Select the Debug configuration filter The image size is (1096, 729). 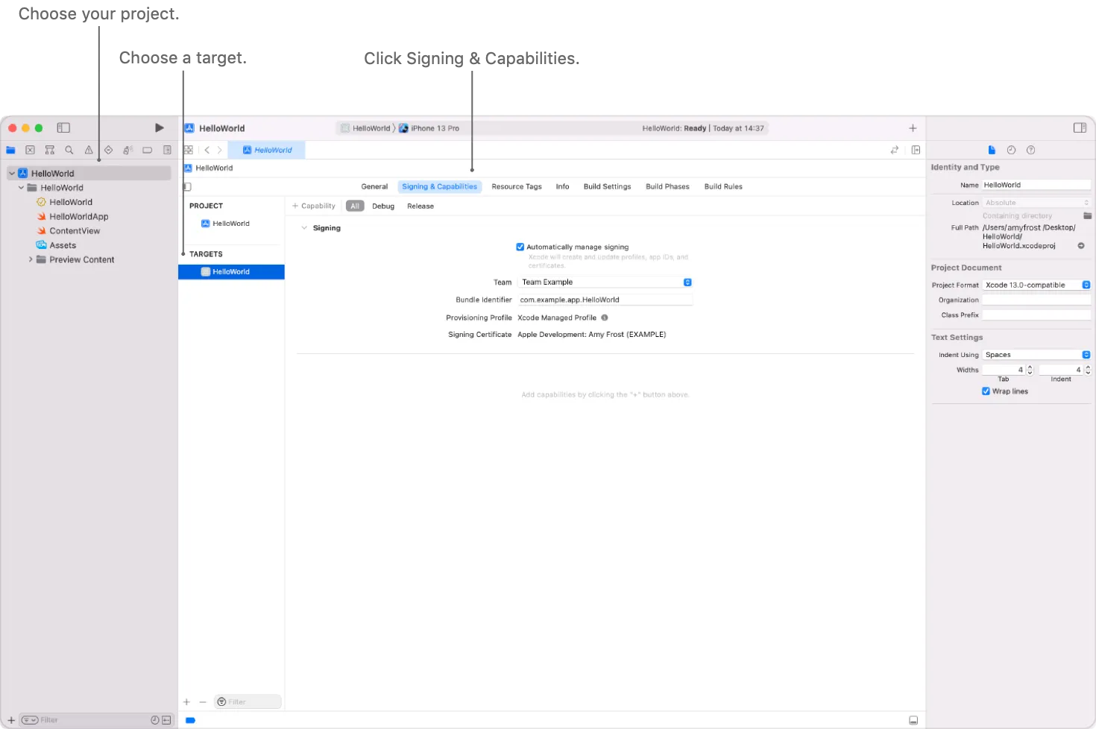click(x=383, y=206)
